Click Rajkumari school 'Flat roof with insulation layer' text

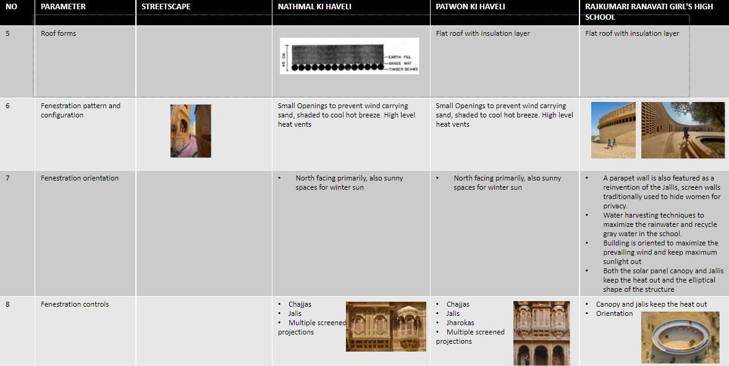tap(632, 33)
